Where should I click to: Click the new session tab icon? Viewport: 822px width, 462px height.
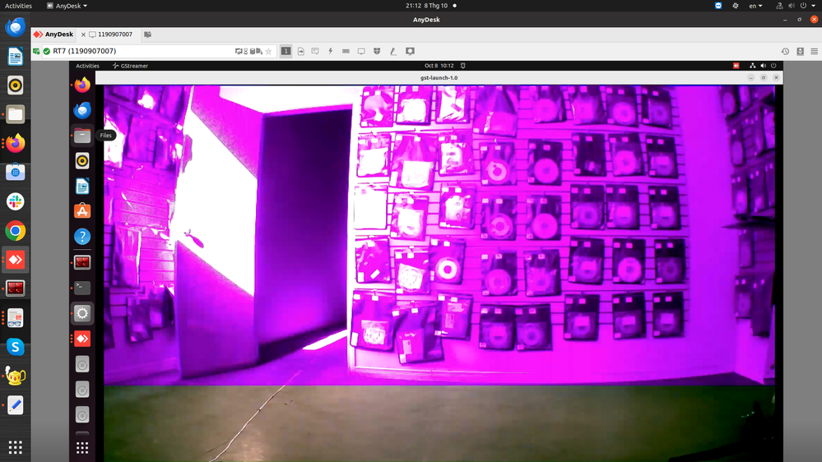pos(148,34)
